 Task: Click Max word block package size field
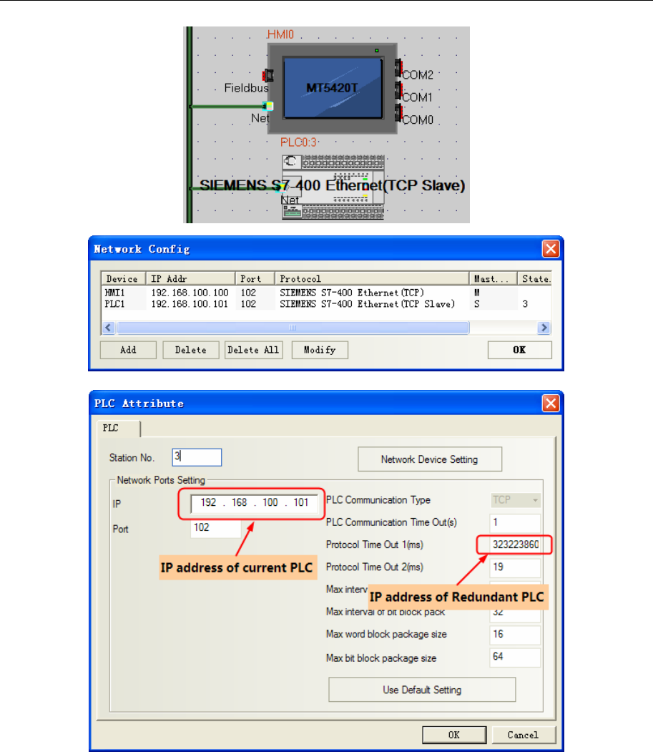point(515,634)
